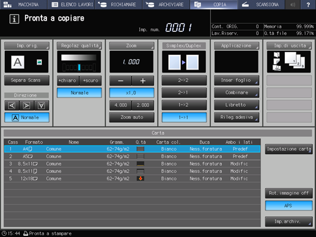316x237 pixels.
Task: Select 2->1 duplex mode
Action: [184, 93]
